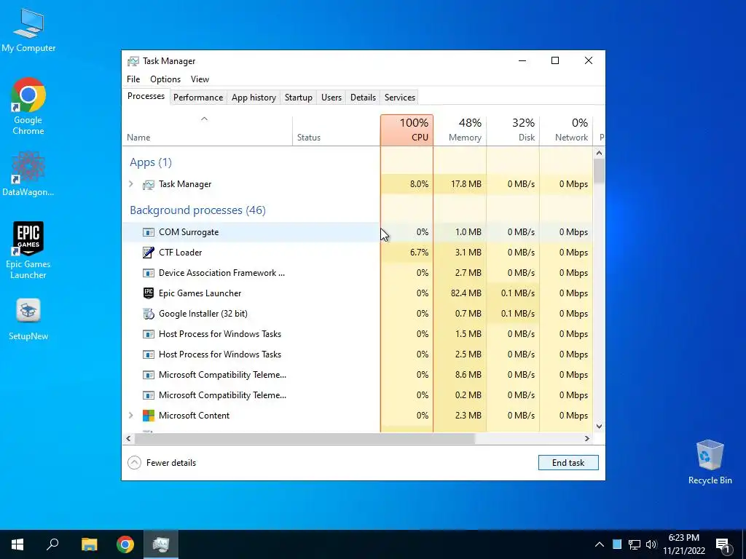The height and width of the screenshot is (559, 746).
Task: Select the Processes tab
Action: tap(146, 96)
